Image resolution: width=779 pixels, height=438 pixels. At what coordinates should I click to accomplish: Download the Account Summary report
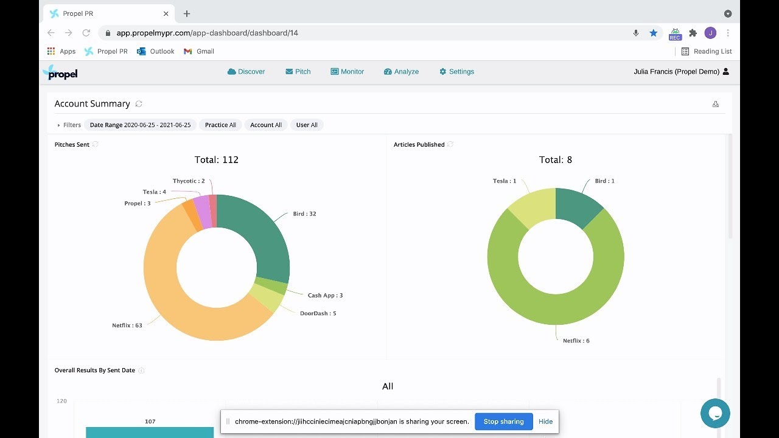716,104
